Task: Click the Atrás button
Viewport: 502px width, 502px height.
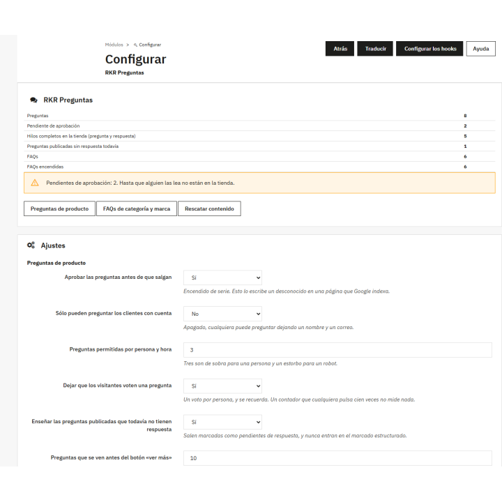Action: pyautogui.click(x=340, y=49)
